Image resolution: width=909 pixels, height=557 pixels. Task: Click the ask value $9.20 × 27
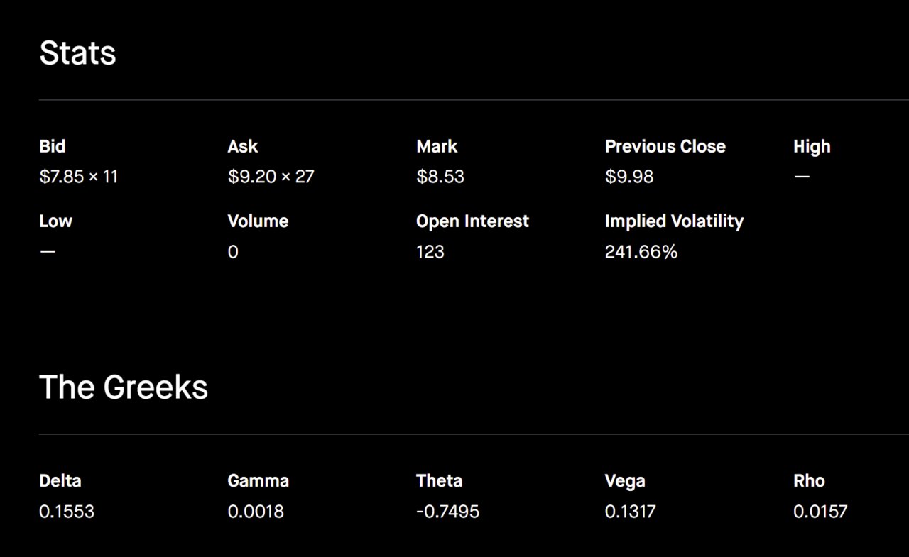(271, 177)
